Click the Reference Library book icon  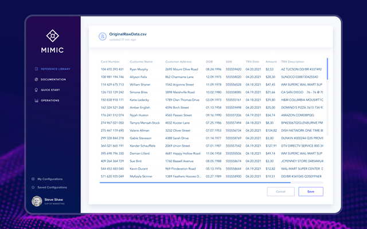[36, 69]
